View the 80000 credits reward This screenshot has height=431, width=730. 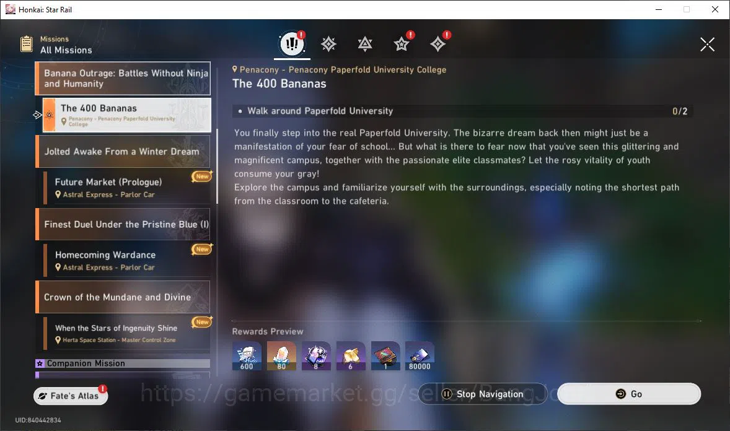point(420,356)
